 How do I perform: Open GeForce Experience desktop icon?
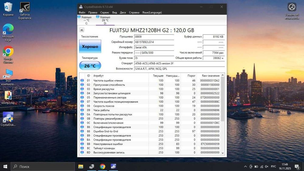(25, 11)
